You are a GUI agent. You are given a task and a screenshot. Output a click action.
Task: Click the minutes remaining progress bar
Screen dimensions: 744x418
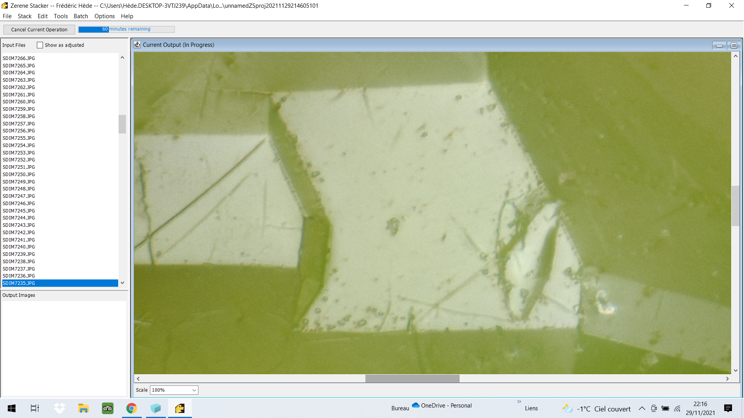(x=126, y=29)
